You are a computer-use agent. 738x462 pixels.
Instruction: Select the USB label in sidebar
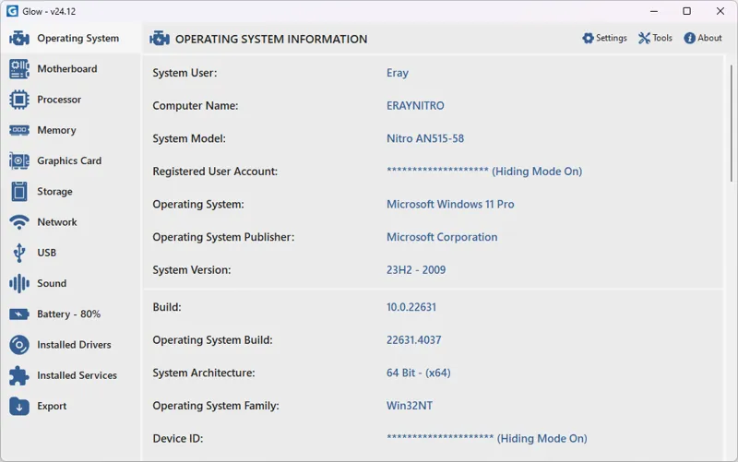(47, 253)
